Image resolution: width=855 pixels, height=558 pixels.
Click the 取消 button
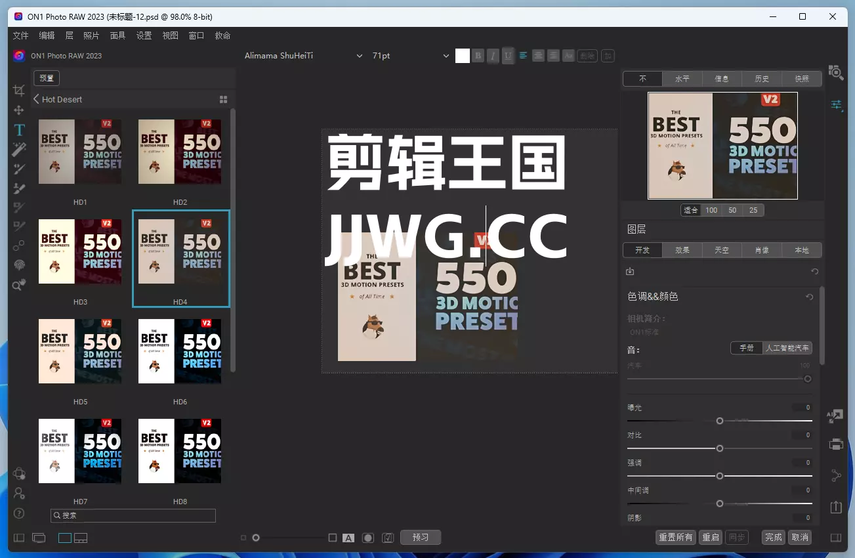(x=800, y=537)
